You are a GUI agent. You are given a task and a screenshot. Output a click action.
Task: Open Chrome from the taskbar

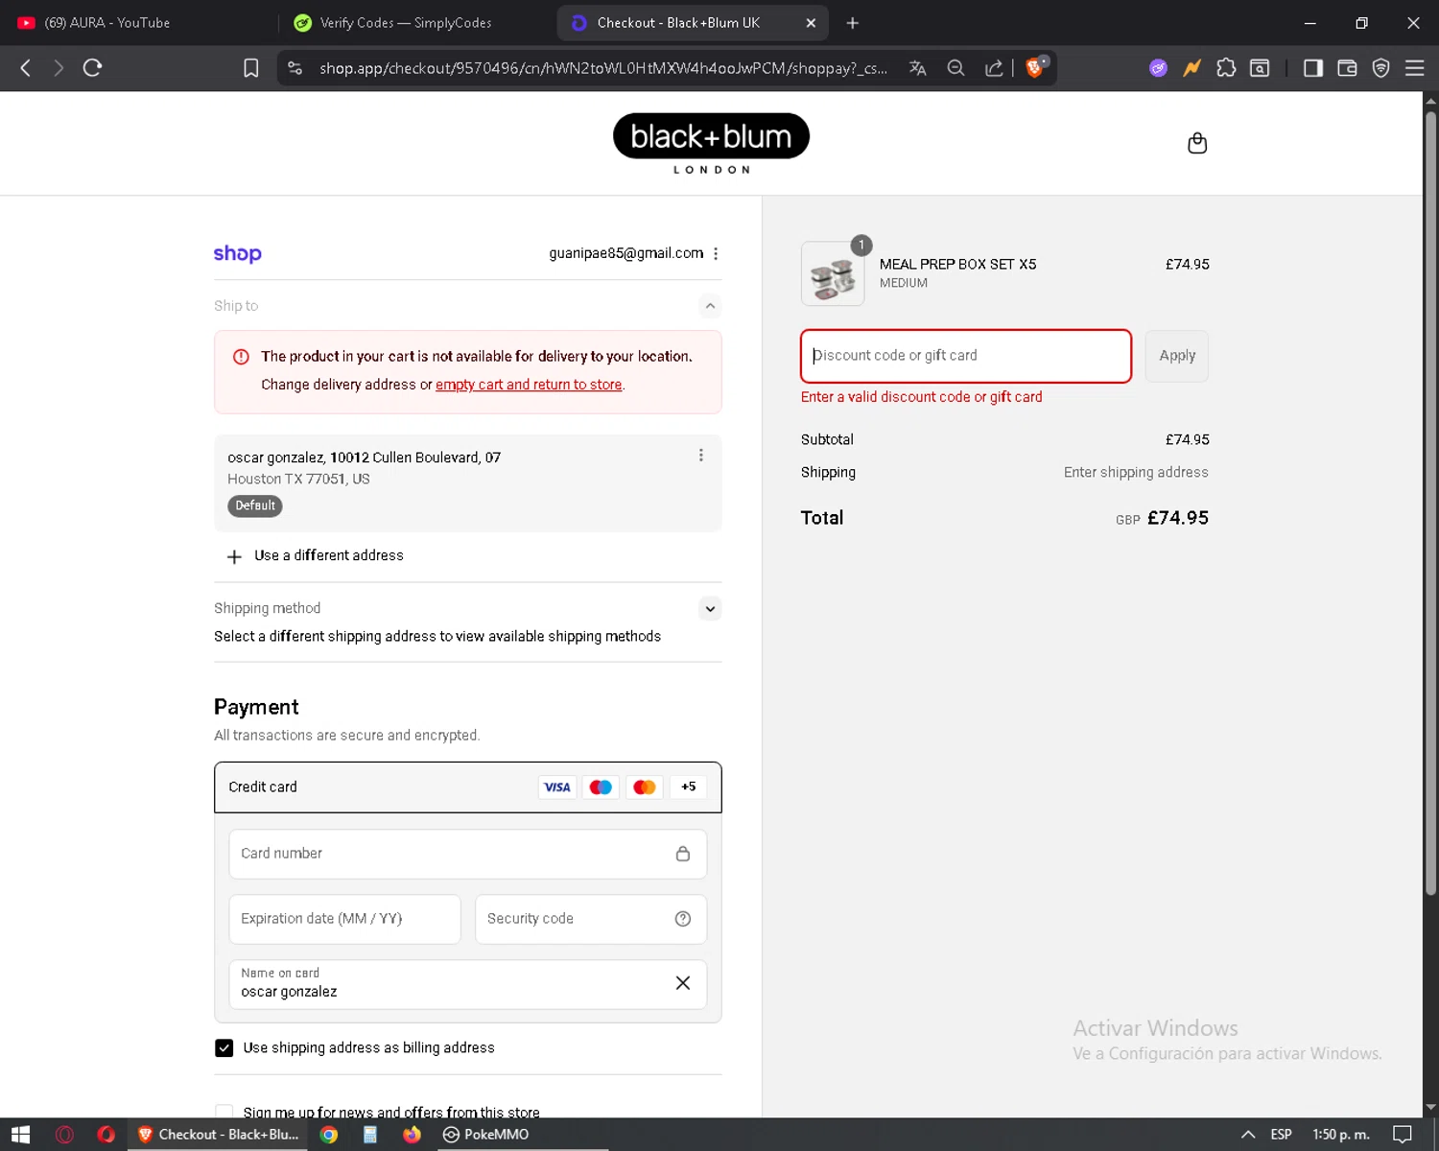tap(329, 1135)
